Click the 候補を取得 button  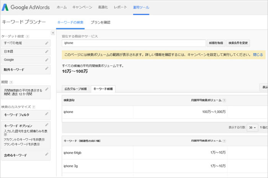[216, 43]
